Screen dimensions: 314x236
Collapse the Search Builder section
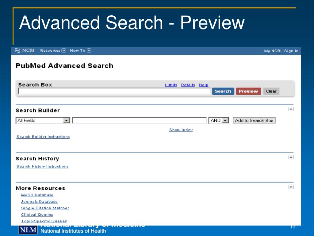tap(291, 109)
